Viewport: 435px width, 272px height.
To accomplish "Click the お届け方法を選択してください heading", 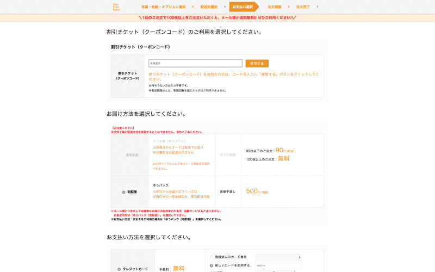I will point(146,114).
